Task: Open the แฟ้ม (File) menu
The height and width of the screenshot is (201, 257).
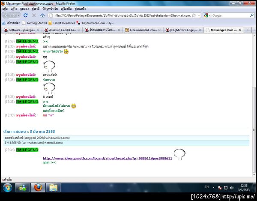Action: coord(5,9)
